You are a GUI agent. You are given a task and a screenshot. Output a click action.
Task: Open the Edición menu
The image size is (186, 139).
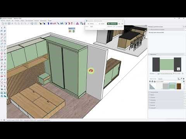[x=9, y=20]
